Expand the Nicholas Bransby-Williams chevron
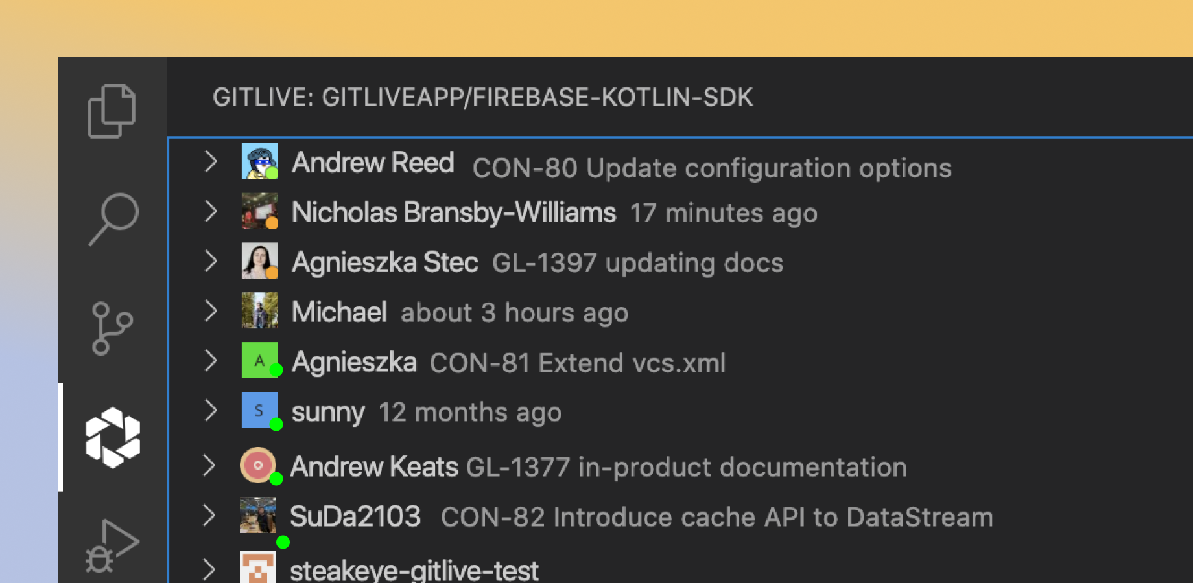Screen dimensions: 1193x583 210,211
